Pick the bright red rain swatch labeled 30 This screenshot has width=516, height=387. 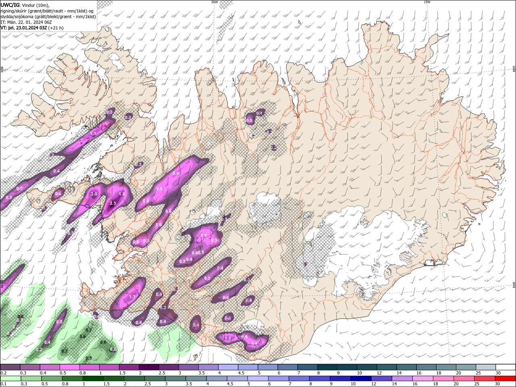point(506,379)
